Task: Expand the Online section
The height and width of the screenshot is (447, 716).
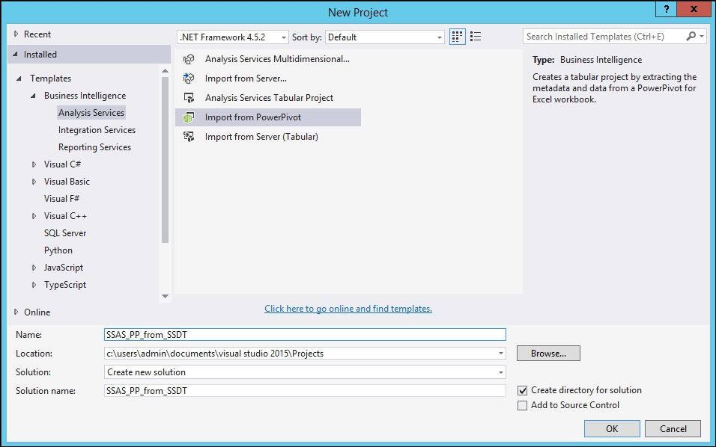Action: (x=16, y=312)
